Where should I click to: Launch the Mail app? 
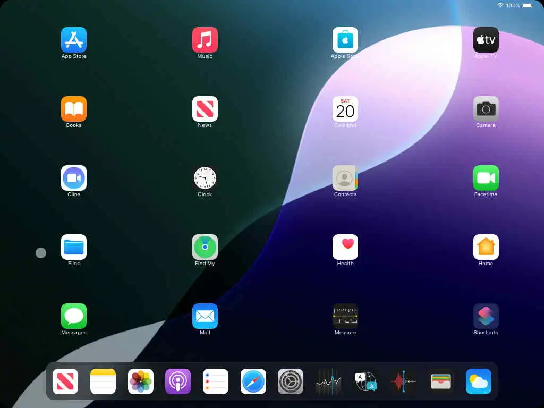[205, 316]
